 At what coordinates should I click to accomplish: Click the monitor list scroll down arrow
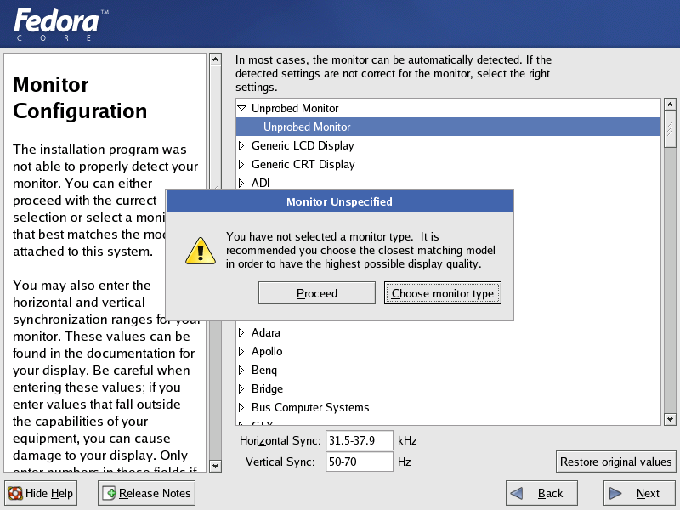[x=670, y=419]
